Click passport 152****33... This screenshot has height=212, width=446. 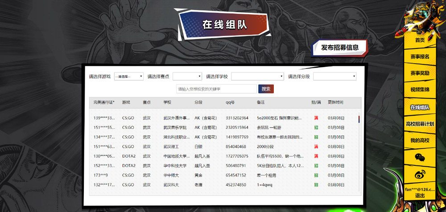104,166
